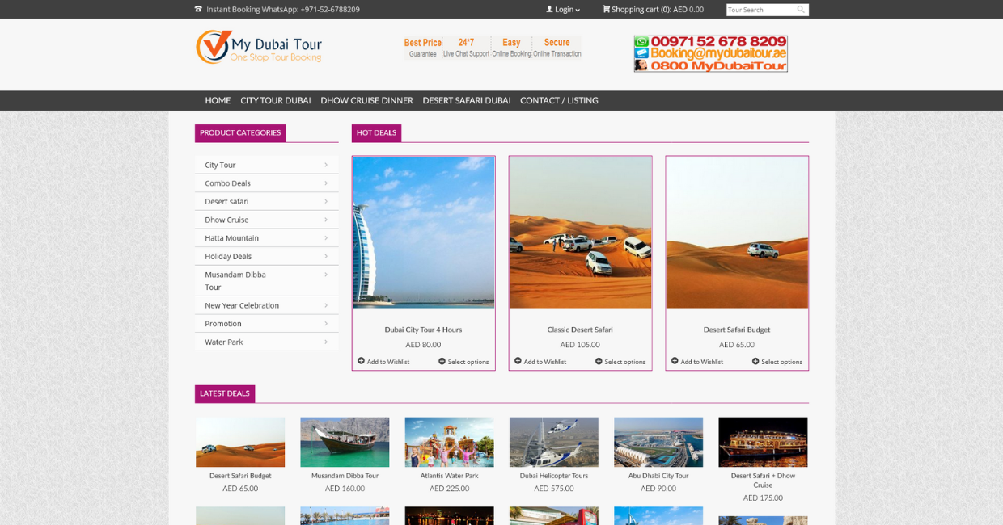The height and width of the screenshot is (525, 1003).
Task: Expand the Water Park category arrow
Action: (326, 342)
